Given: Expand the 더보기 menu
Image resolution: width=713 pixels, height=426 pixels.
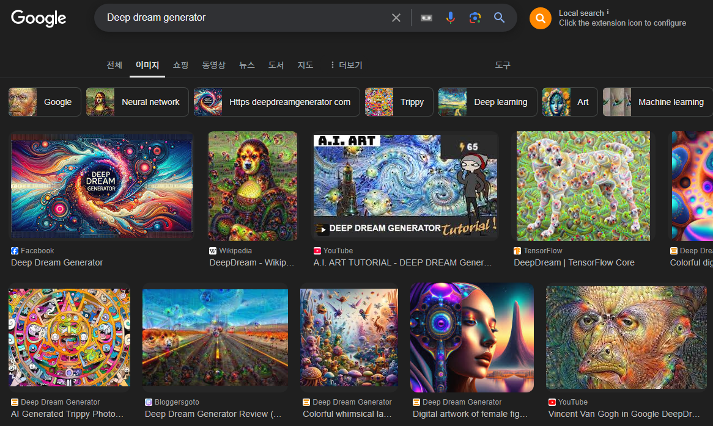Looking at the screenshot, I should 347,65.
